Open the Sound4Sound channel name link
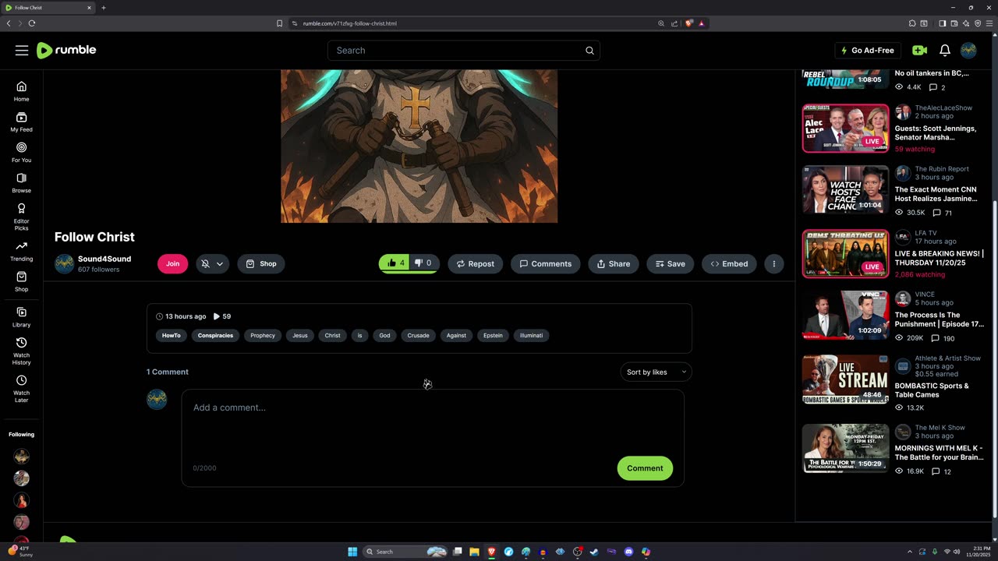 [x=104, y=259]
